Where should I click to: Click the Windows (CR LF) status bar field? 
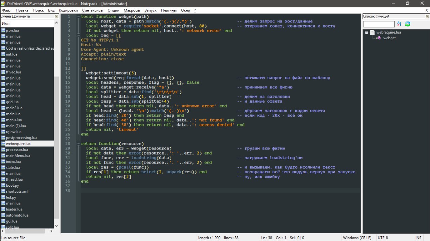357,238
